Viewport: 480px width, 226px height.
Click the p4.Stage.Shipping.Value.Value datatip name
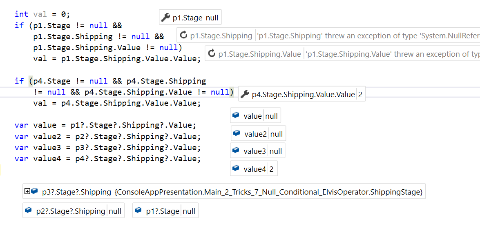point(303,95)
